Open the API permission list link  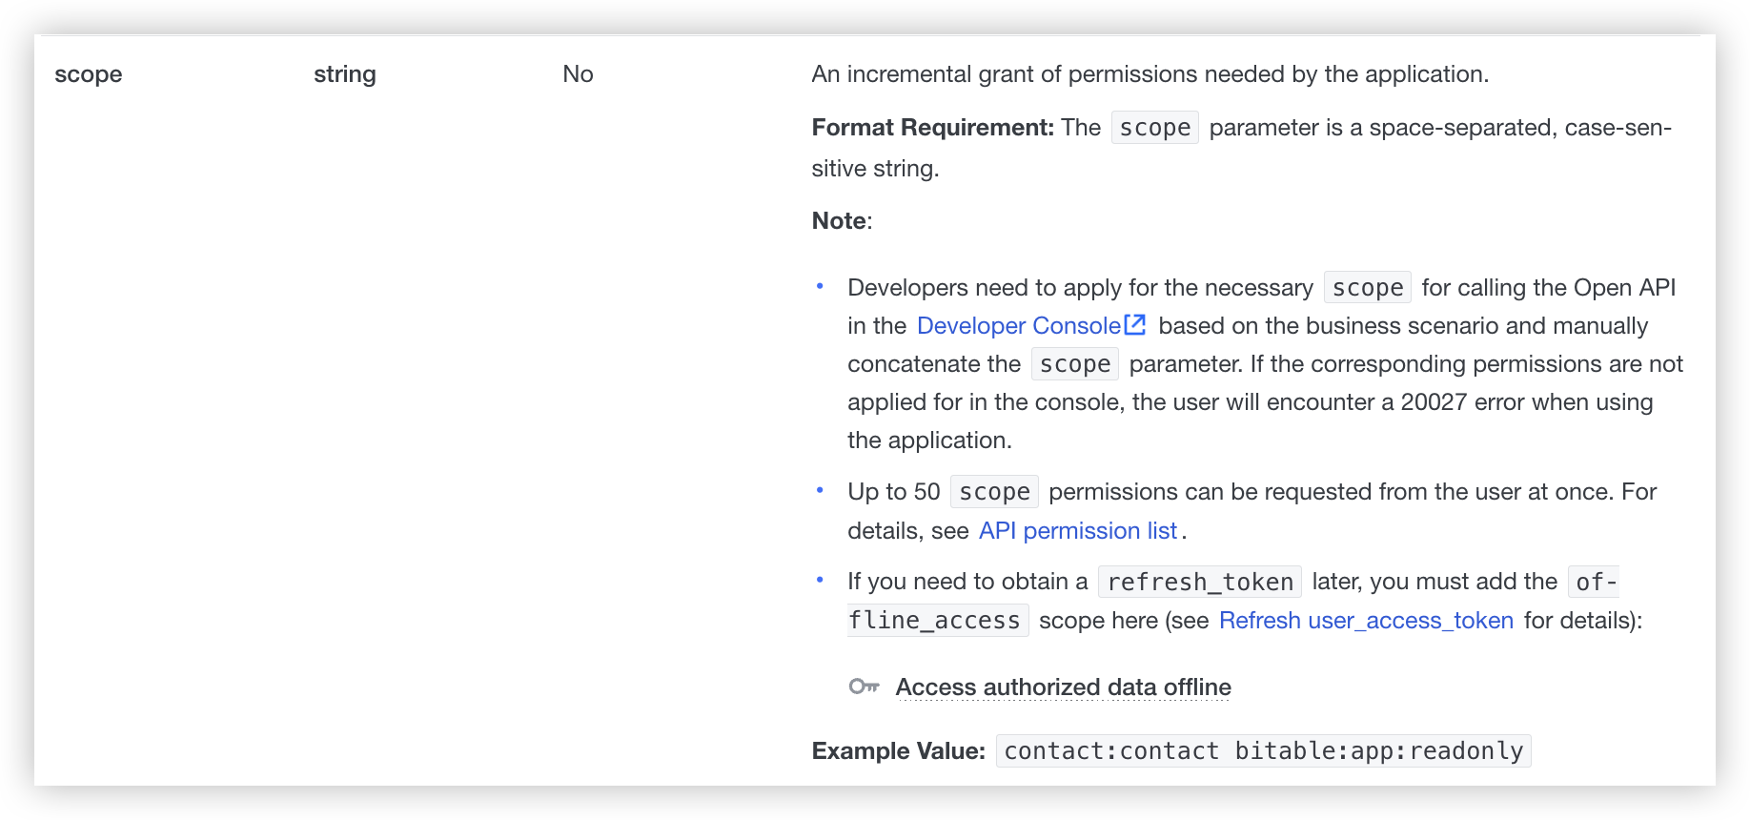tap(1078, 531)
